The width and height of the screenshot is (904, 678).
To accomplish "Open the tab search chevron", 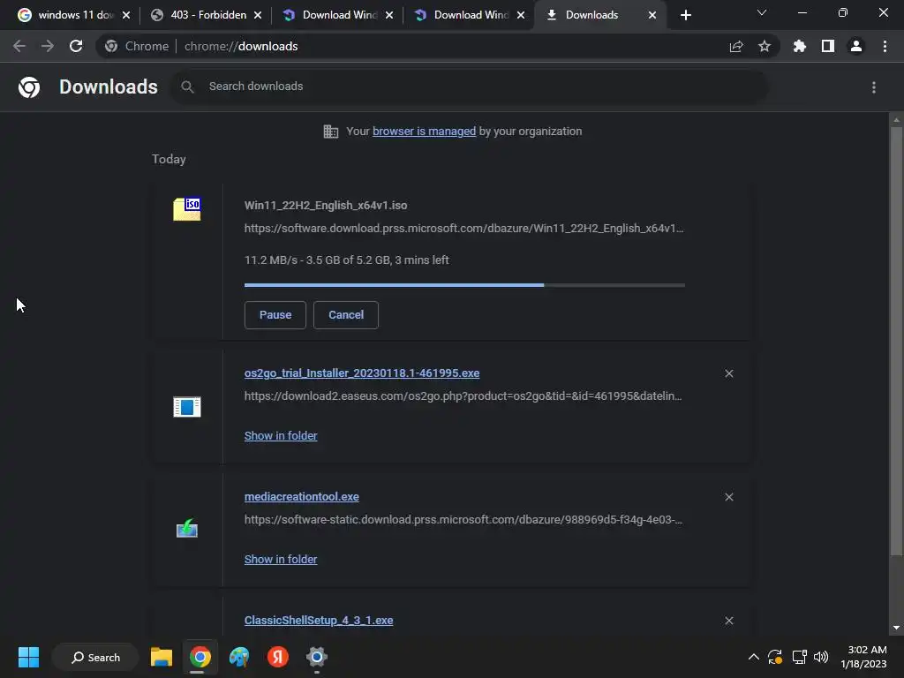I will [762, 12].
